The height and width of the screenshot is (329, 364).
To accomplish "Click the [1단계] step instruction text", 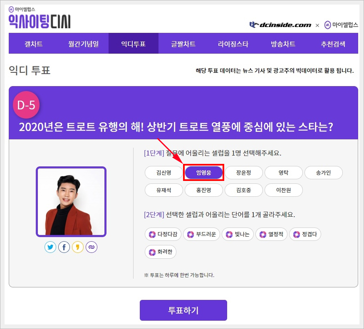I will coord(213,153).
